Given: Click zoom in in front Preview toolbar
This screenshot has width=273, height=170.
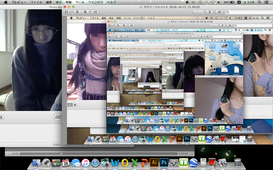Looking at the screenshot, I should [x=85, y=12].
